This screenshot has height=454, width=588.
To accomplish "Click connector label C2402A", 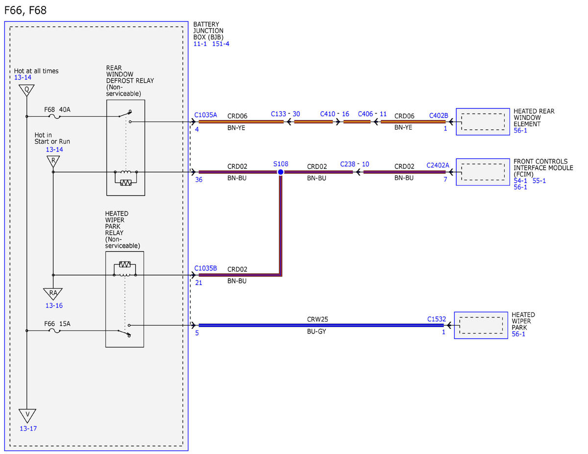I will (438, 166).
